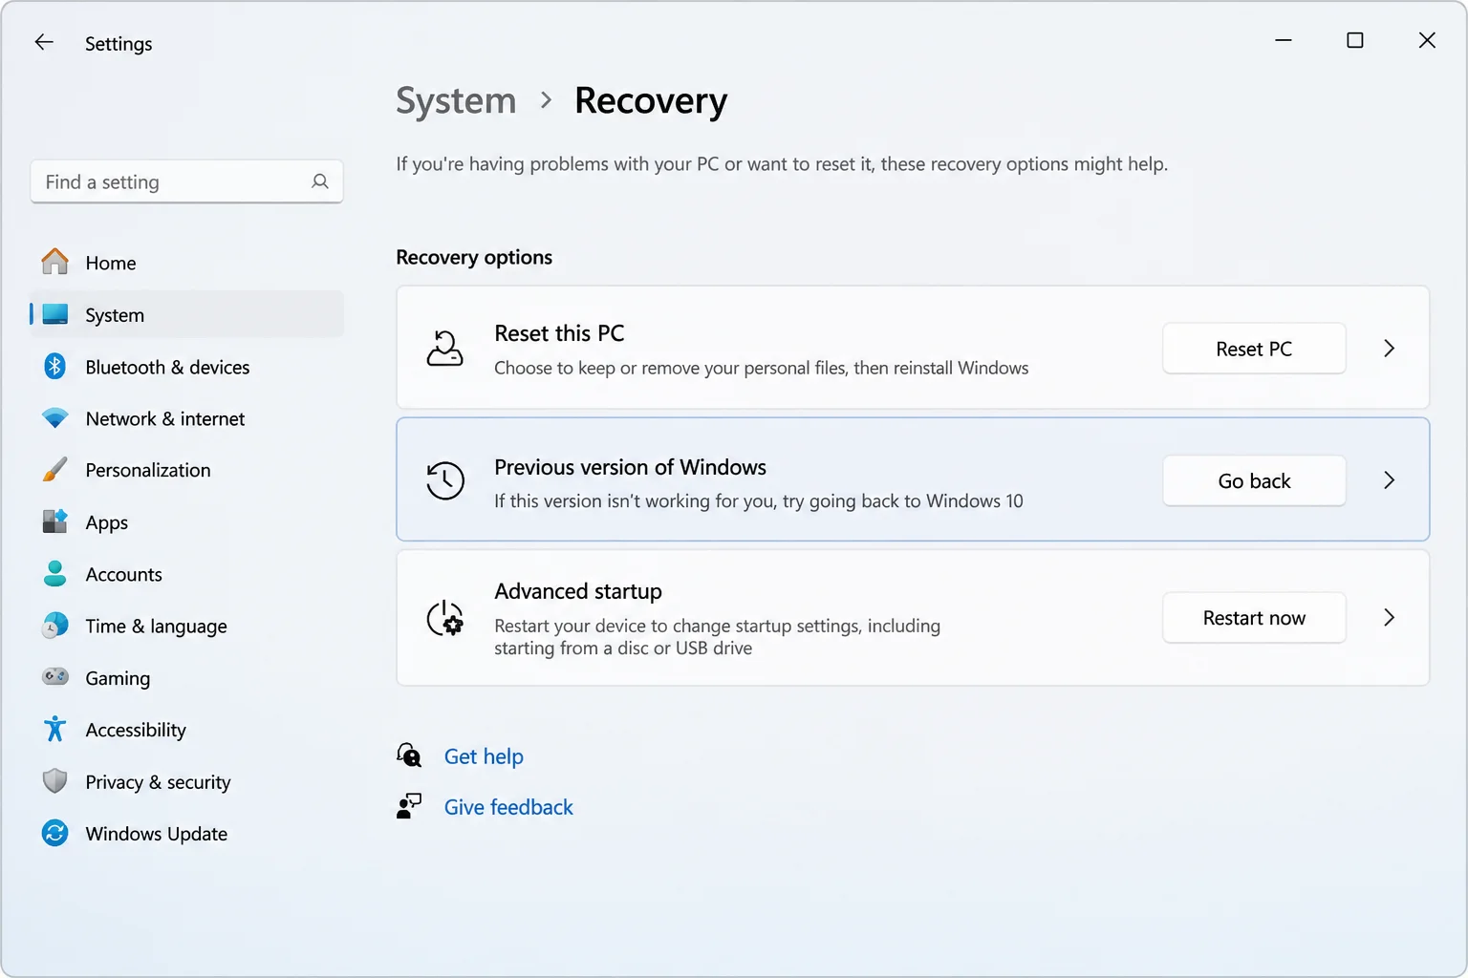Minimize the Settings window

1284,40
